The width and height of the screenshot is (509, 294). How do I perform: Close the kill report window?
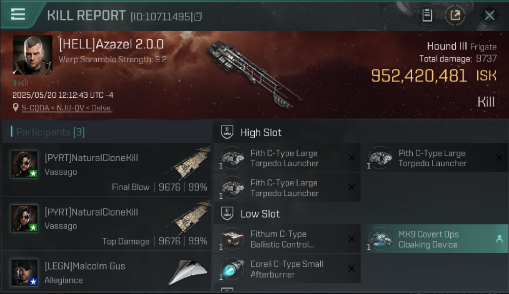click(489, 16)
